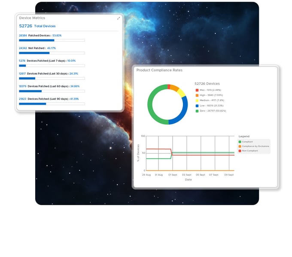The width and height of the screenshot is (292, 257).
Task: Click the Last 30 days progress bar
Action: pyautogui.click(x=52, y=78)
